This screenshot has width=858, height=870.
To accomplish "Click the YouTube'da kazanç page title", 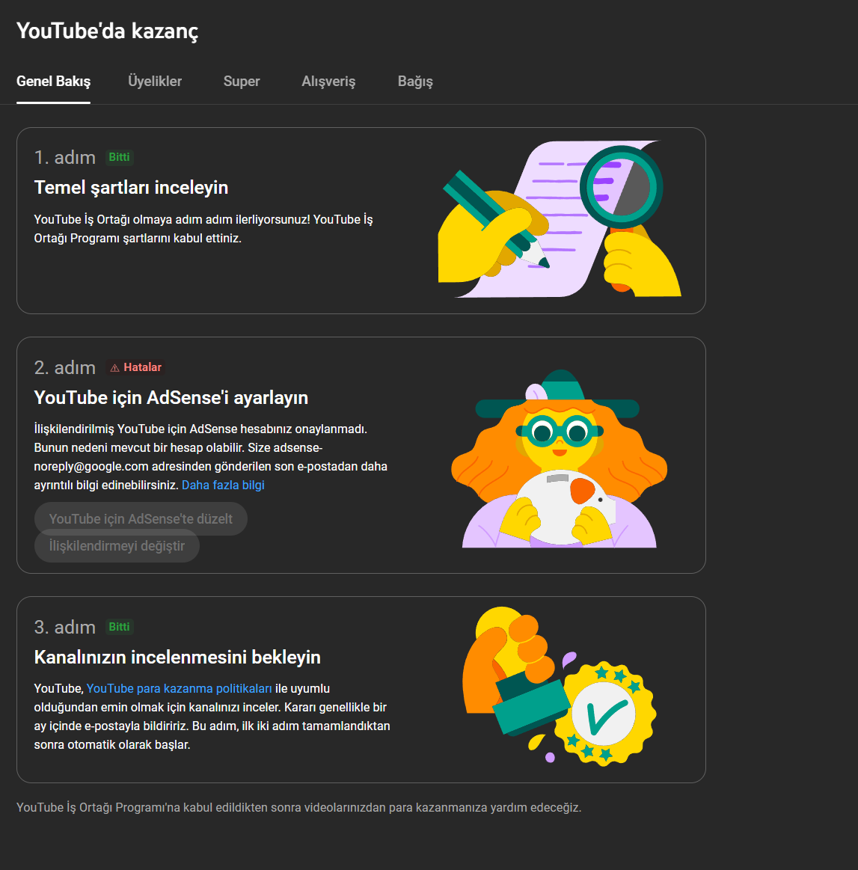I will (x=107, y=31).
